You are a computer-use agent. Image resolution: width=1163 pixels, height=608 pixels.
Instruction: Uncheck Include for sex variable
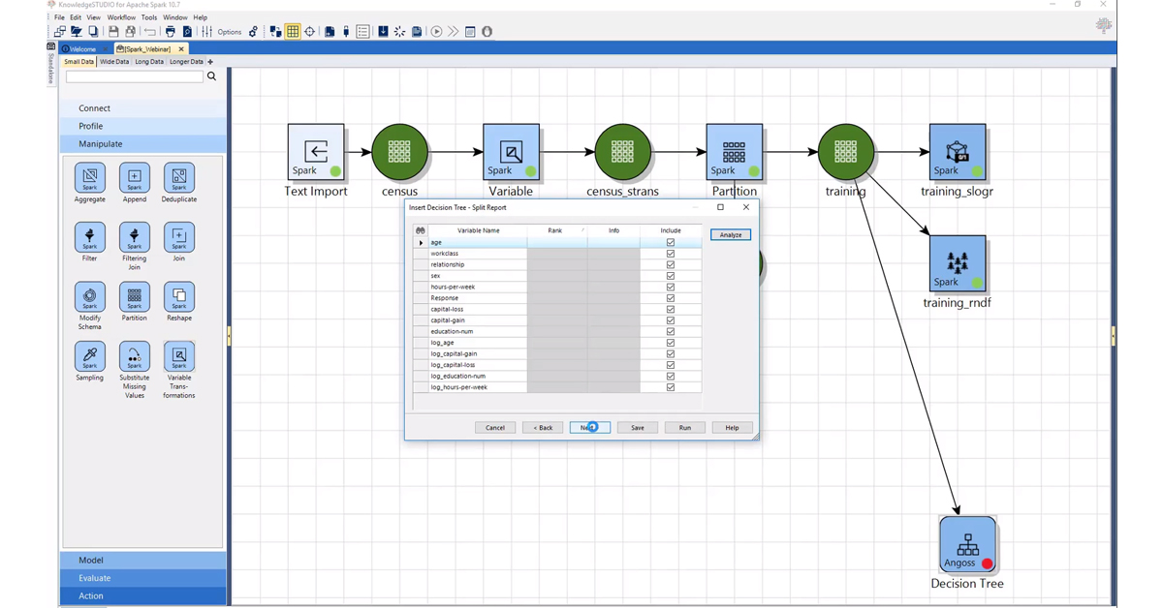pyautogui.click(x=671, y=276)
